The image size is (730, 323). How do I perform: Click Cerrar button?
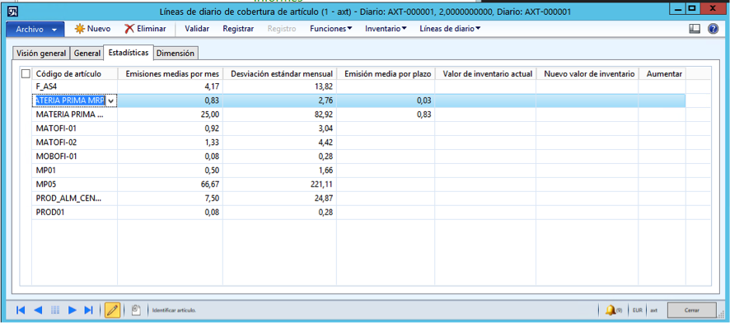(x=691, y=310)
